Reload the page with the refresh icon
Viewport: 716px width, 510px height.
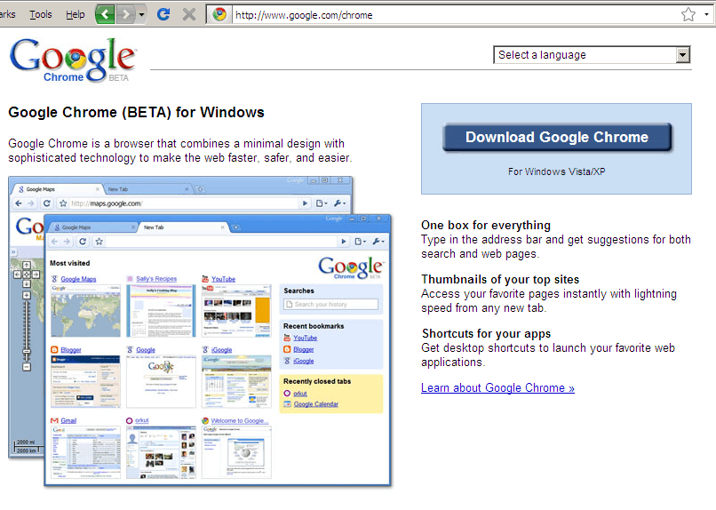point(163,14)
